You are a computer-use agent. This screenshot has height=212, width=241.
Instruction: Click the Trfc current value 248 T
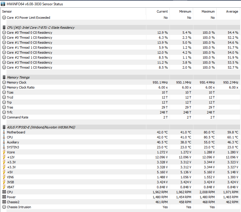point(164,112)
